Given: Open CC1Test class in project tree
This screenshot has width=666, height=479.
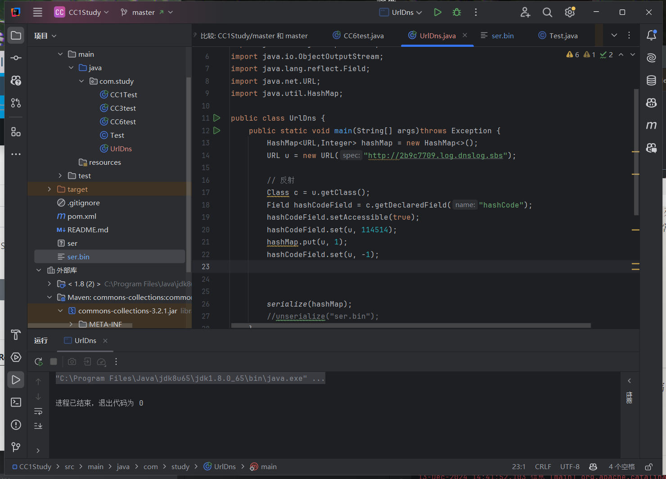Looking at the screenshot, I should pos(118,95).
